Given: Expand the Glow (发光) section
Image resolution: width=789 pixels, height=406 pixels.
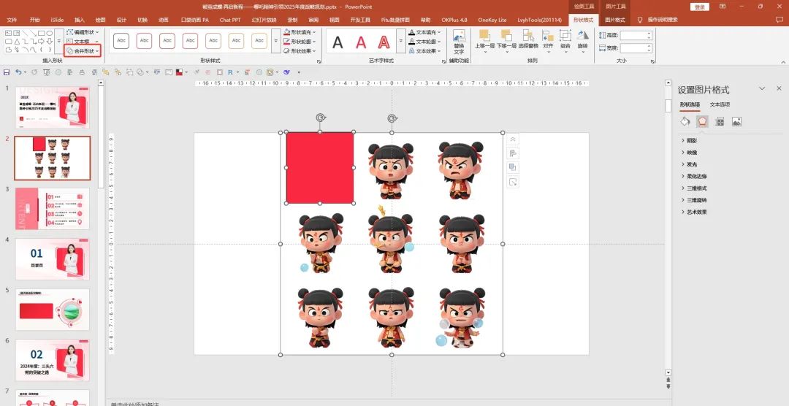Looking at the screenshot, I should pyautogui.click(x=691, y=164).
